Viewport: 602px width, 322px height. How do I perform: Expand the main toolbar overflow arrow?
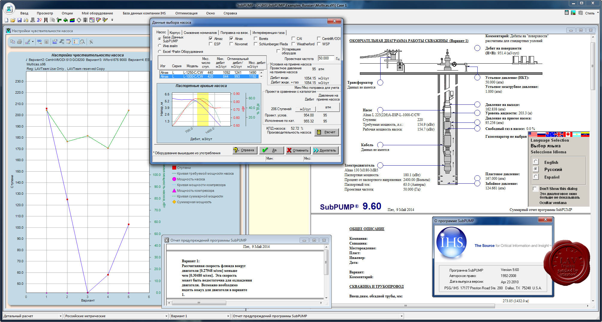coord(112,20)
